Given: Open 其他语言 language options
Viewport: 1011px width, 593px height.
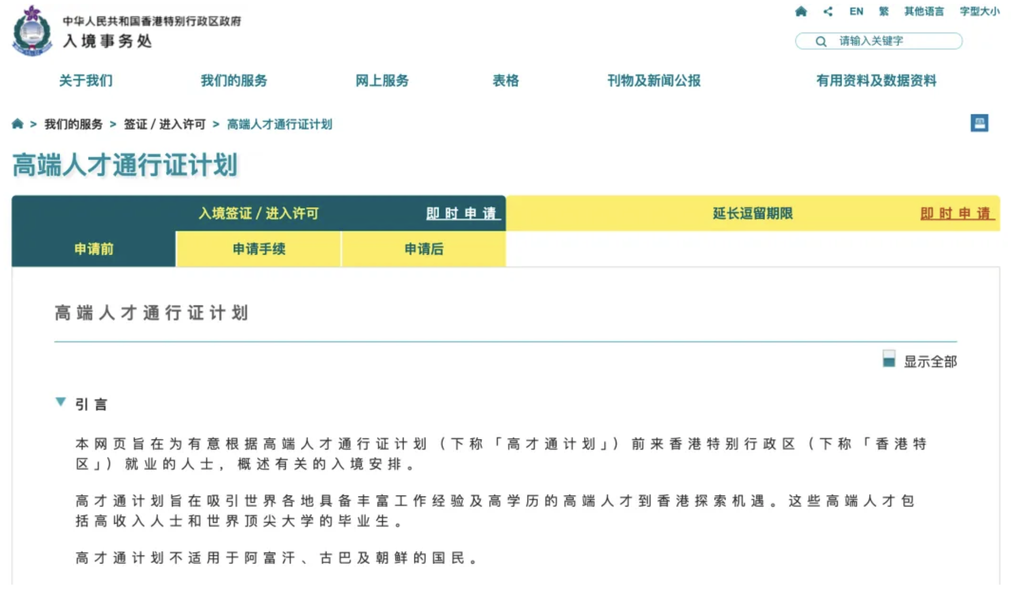Looking at the screenshot, I should point(924,12).
